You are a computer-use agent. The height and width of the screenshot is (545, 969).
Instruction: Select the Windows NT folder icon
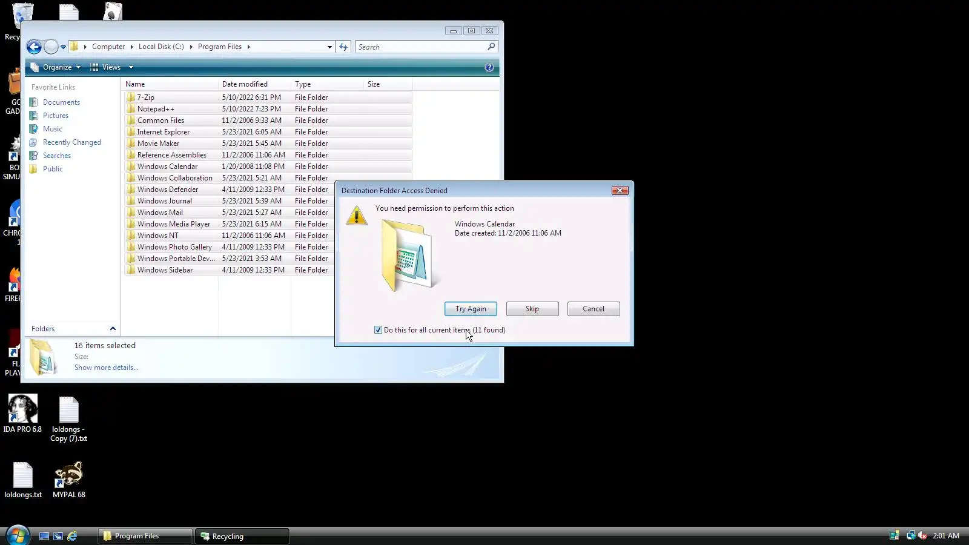pos(131,236)
